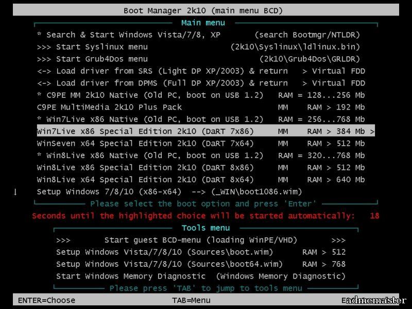Click the 'Main menu' heading

[203, 23]
